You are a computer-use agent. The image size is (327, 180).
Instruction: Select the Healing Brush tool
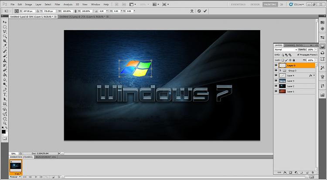point(5,51)
